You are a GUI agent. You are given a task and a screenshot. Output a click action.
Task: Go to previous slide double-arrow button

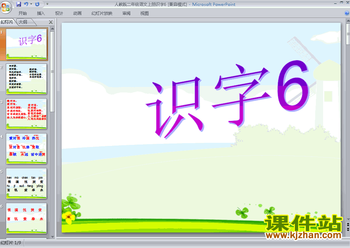[x=348, y=224]
